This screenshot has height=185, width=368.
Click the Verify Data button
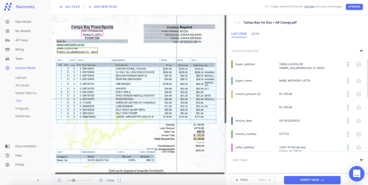[x=312, y=180]
